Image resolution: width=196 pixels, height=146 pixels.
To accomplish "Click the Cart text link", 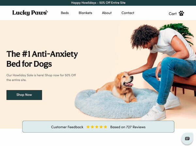I will click(x=172, y=14).
